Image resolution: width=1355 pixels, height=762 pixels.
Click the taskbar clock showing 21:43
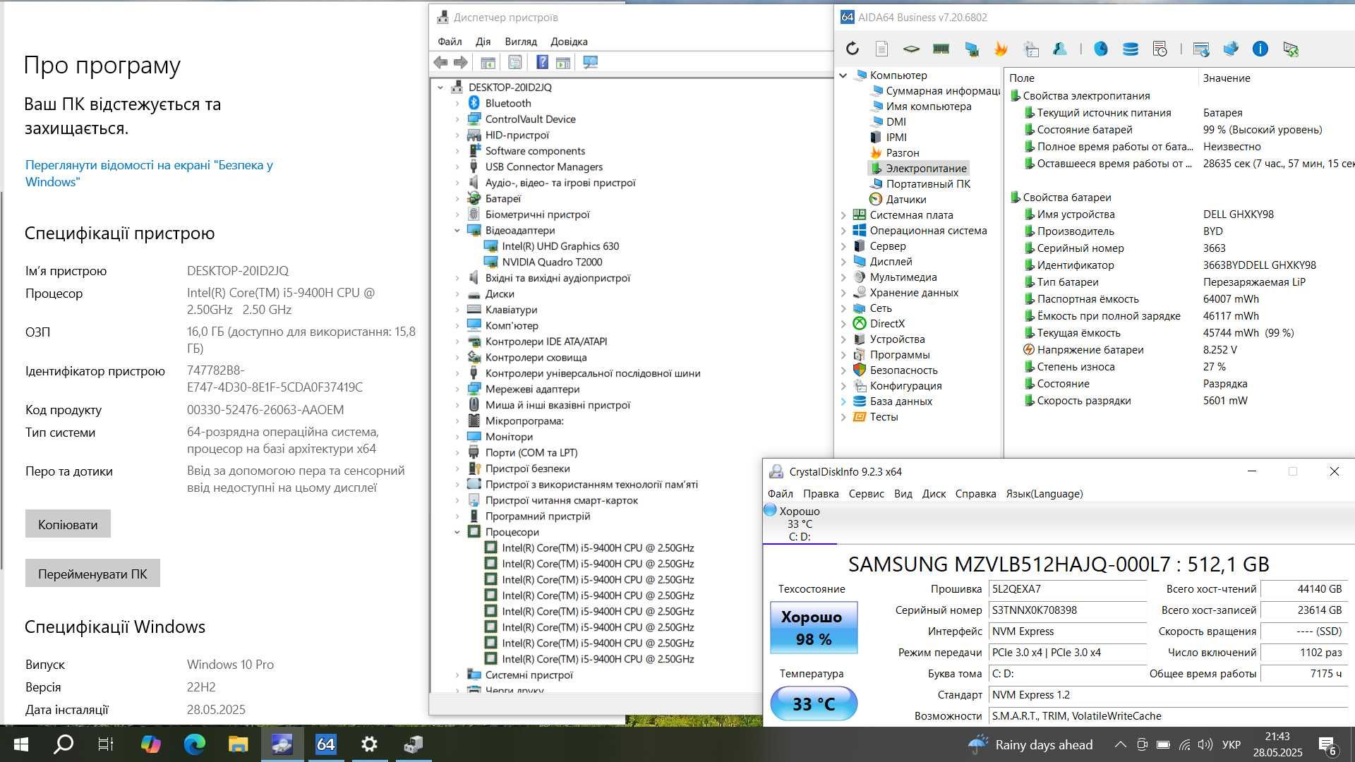tap(1277, 744)
